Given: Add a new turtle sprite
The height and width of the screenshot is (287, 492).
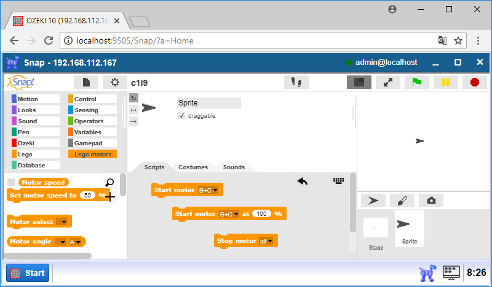Looking at the screenshot, I should (x=373, y=201).
